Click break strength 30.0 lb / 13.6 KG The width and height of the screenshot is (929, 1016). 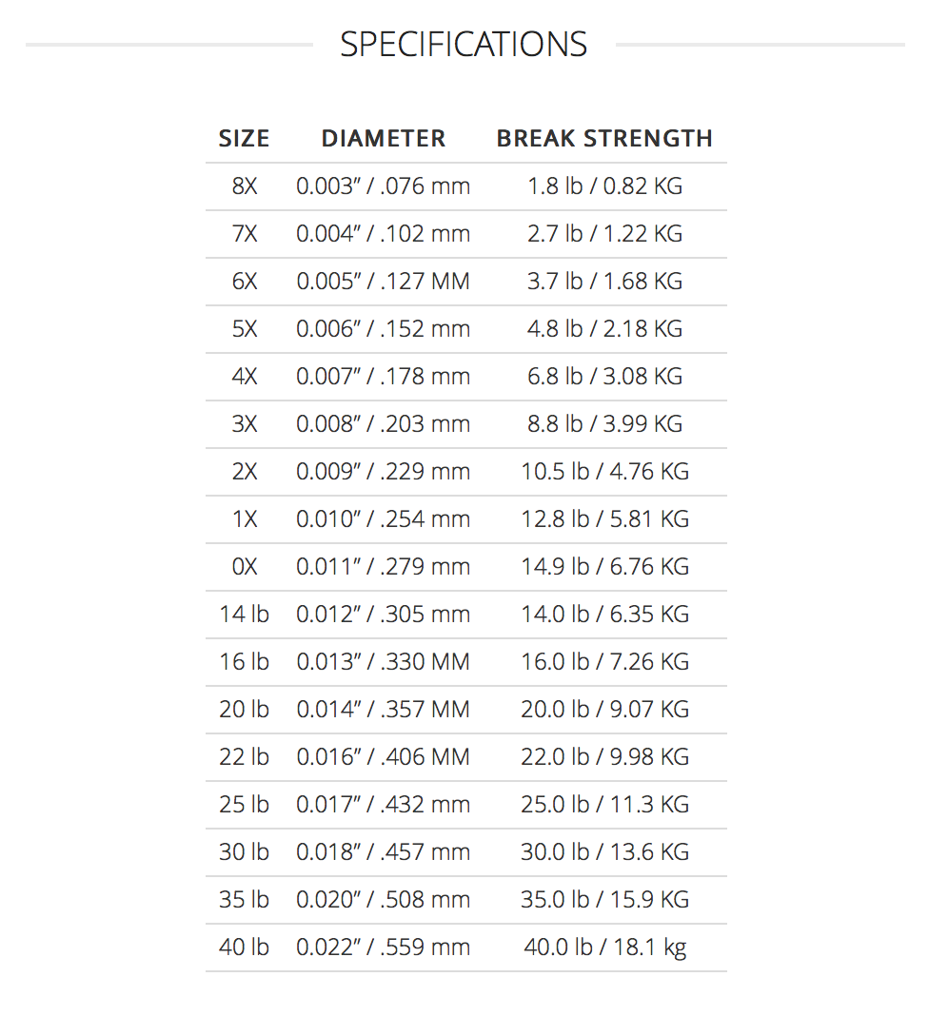pyautogui.click(x=604, y=852)
